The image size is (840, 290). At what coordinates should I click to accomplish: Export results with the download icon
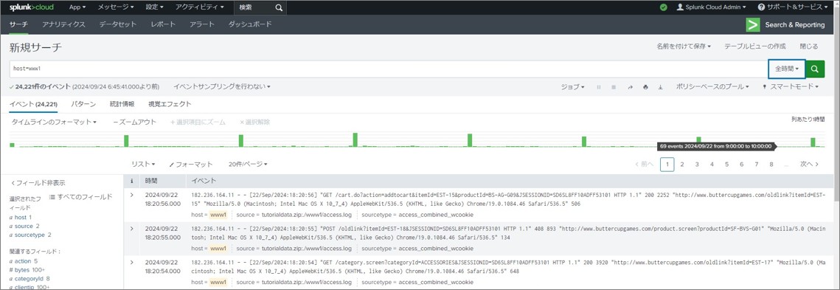pyautogui.click(x=661, y=87)
